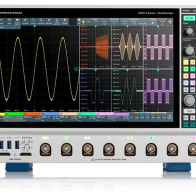Tap the C4 BNC input connector
The width and height of the screenshot is (196, 196).
(109, 149)
